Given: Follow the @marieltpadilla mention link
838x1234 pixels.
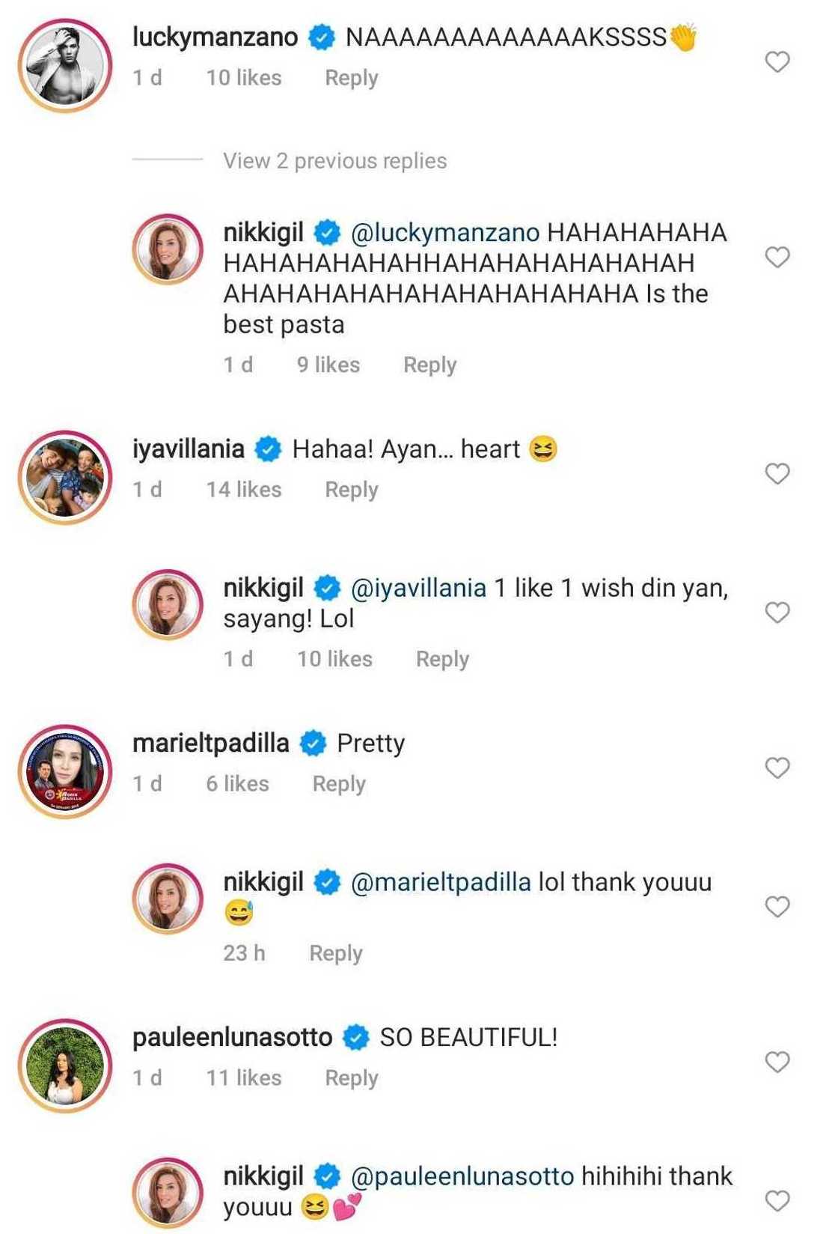Looking at the screenshot, I should pos(441,883).
